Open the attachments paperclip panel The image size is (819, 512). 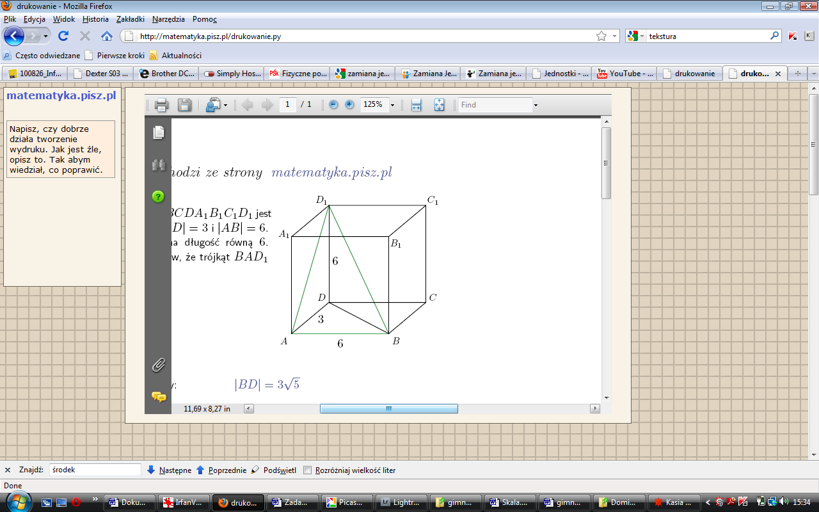coord(158,365)
